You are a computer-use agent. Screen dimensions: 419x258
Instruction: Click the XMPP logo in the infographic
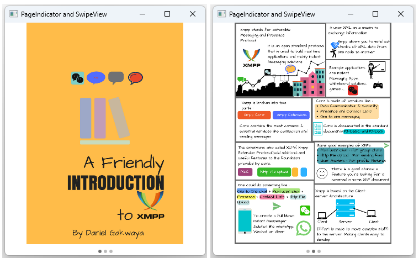click(x=251, y=58)
